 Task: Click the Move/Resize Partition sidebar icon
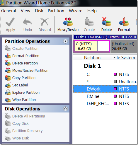[x=8, y=70]
